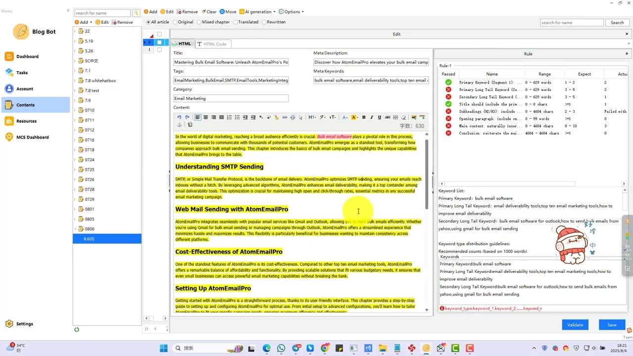Select the Translated filter
The width and height of the screenshot is (633, 356).
235,22
